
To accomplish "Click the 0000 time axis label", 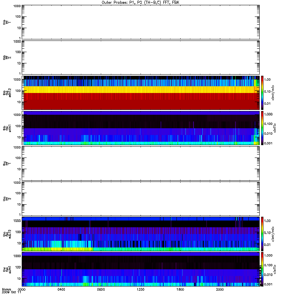I will coord(22,289).
